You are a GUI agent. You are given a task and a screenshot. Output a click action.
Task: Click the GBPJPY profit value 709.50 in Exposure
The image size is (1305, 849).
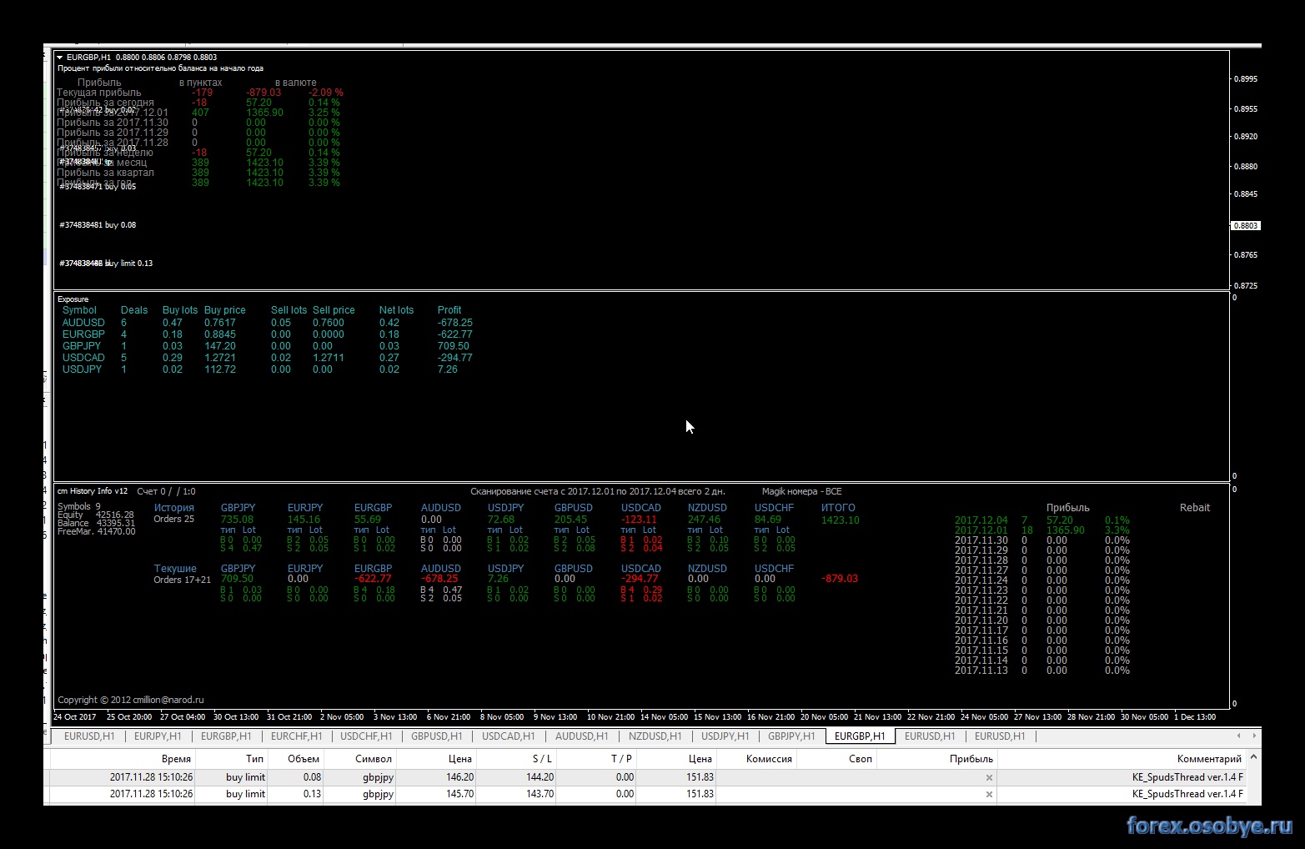click(x=454, y=346)
